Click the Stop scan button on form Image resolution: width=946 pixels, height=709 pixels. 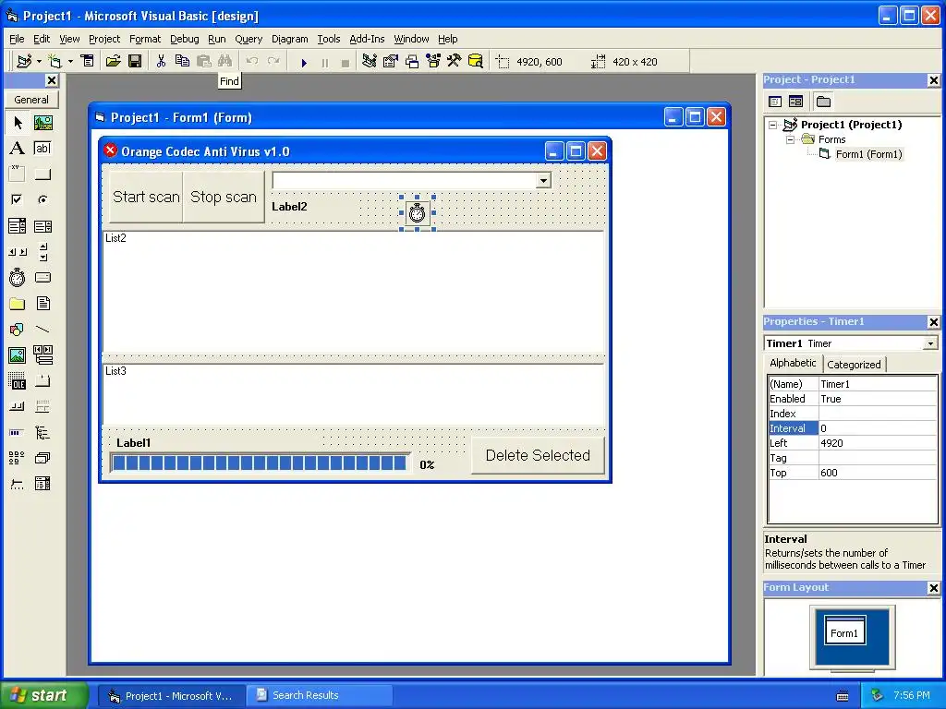(224, 198)
